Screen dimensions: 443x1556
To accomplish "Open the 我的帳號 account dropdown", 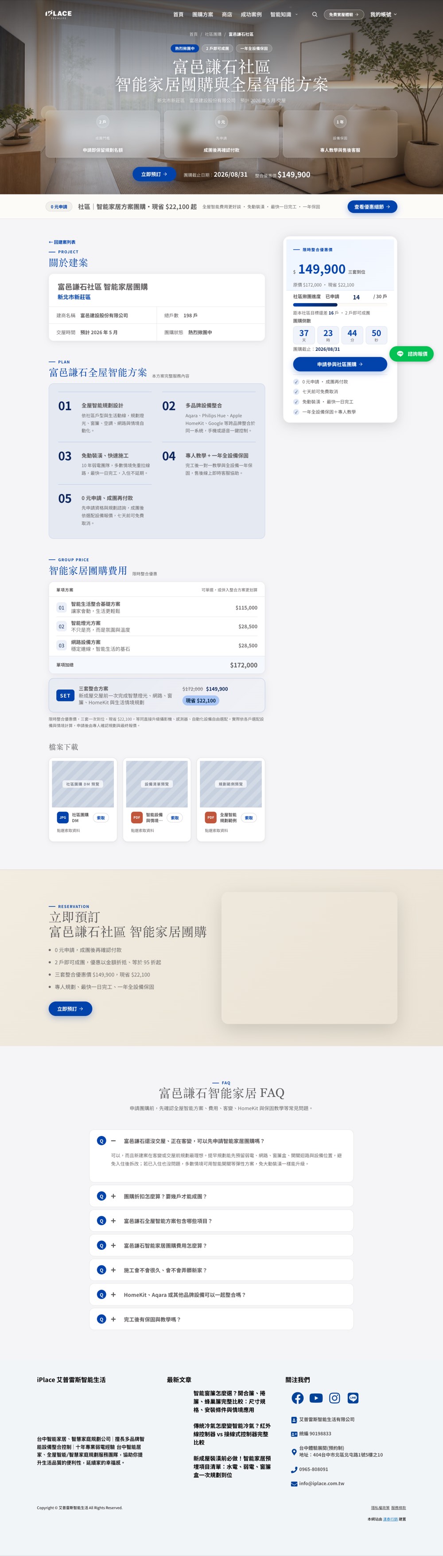I will pyautogui.click(x=383, y=14).
